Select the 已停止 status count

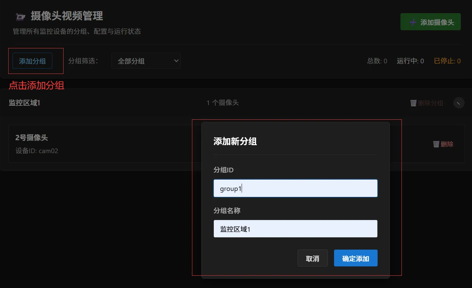pyautogui.click(x=447, y=61)
